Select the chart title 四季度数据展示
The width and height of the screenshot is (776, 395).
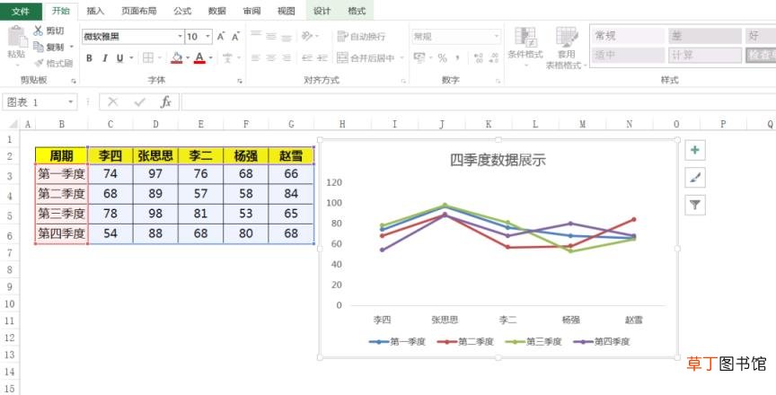[498, 160]
